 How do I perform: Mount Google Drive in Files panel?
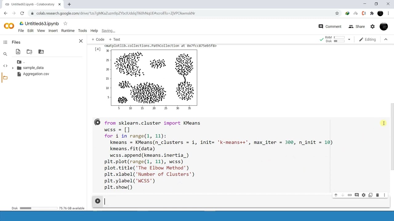[x=41, y=52]
